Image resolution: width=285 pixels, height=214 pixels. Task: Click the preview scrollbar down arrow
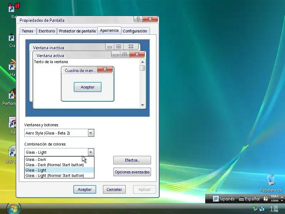(x=142, y=105)
